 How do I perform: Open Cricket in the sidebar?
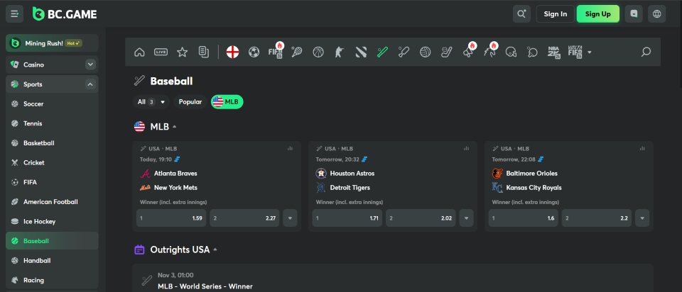(33, 162)
